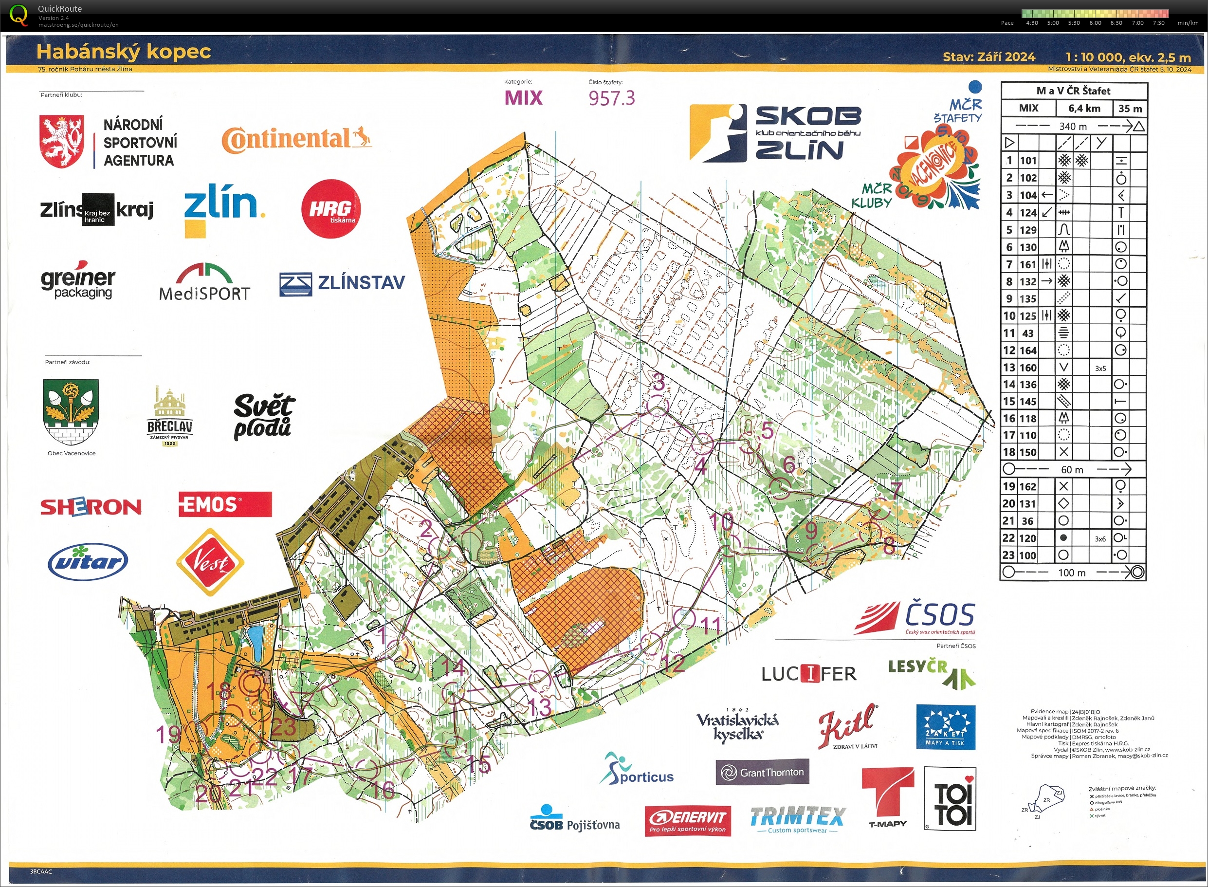Click the 6,4 km course length cell
The image size is (1208, 887).
click(x=1084, y=109)
